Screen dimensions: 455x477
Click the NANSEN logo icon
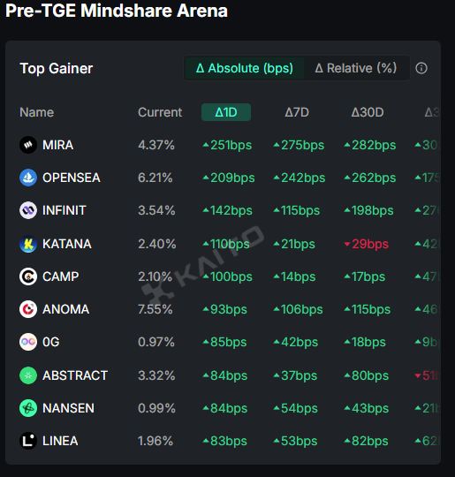point(28,408)
